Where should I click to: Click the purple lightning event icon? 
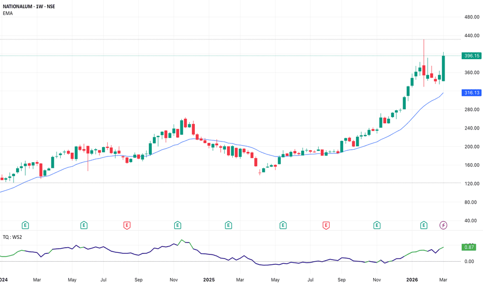point(443,225)
